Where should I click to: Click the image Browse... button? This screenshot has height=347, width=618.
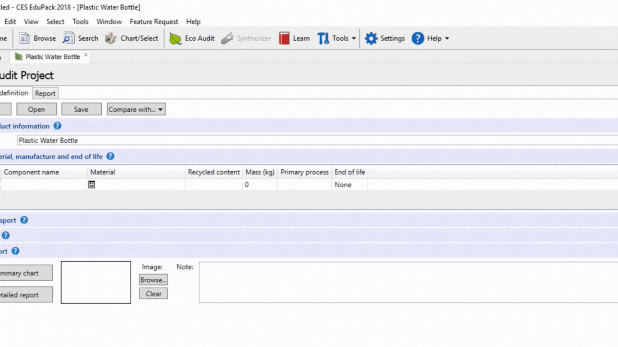[153, 280]
